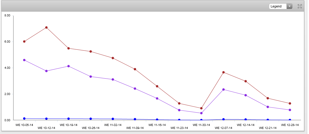
Task: Select the red data point at WE 10-26-14
Action: [91, 52]
